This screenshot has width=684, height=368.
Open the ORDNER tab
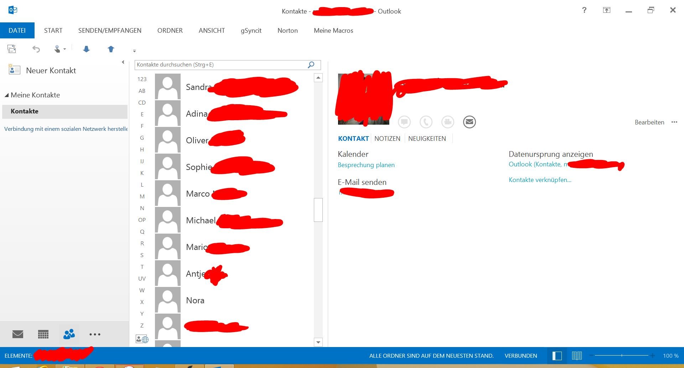click(x=170, y=31)
